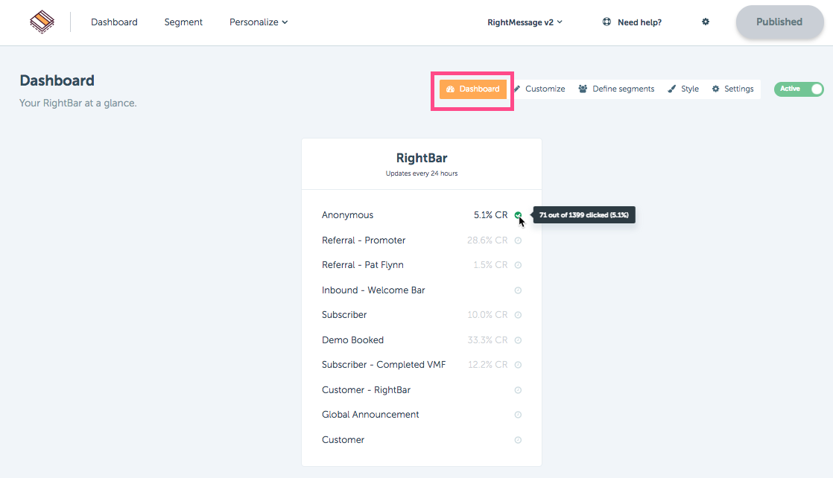Click the Customer row status icon

point(518,440)
